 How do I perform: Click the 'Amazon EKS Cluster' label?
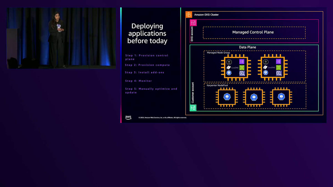click(206, 15)
